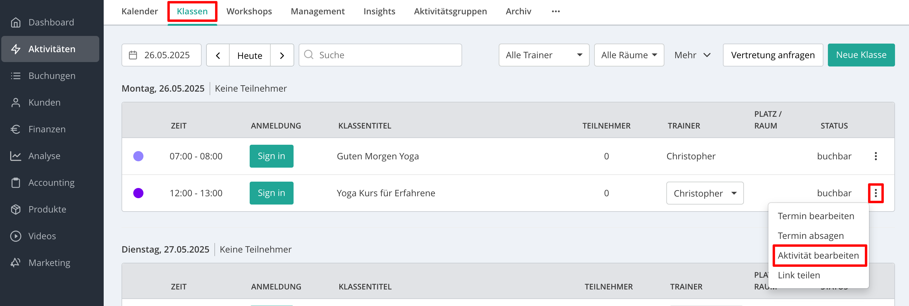909x306 pixels.
Task: Open Buchungen in the sidebar
Action: [x=52, y=76]
